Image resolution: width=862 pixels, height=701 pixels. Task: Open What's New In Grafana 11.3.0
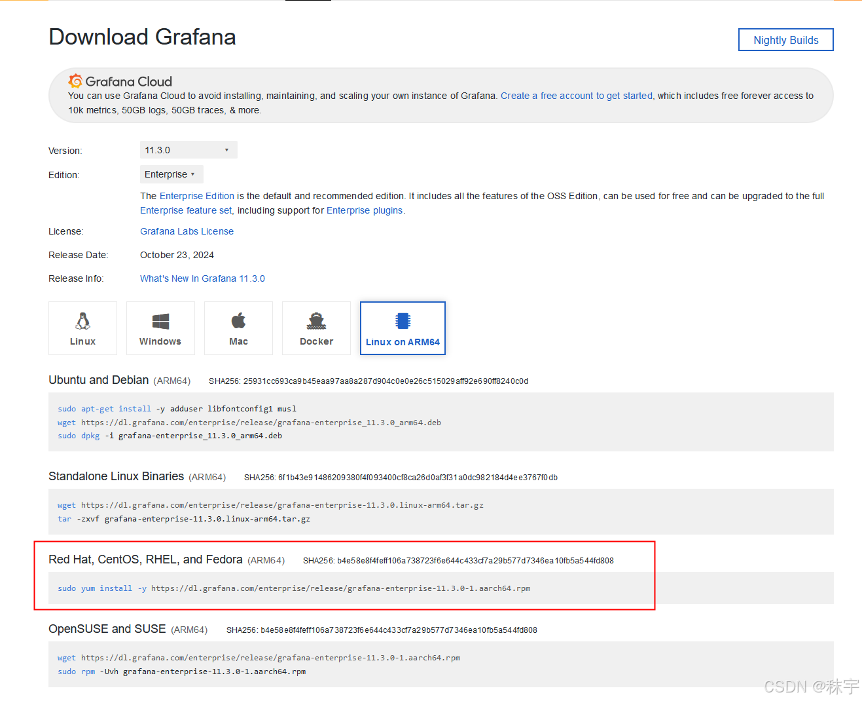coord(202,278)
